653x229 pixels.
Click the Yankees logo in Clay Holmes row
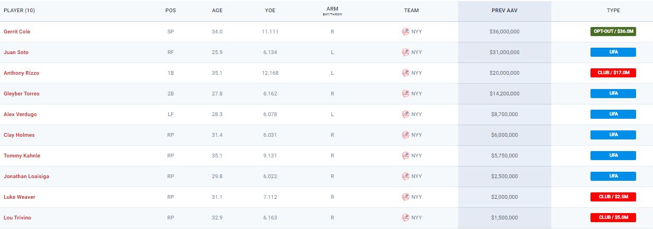(x=406, y=135)
